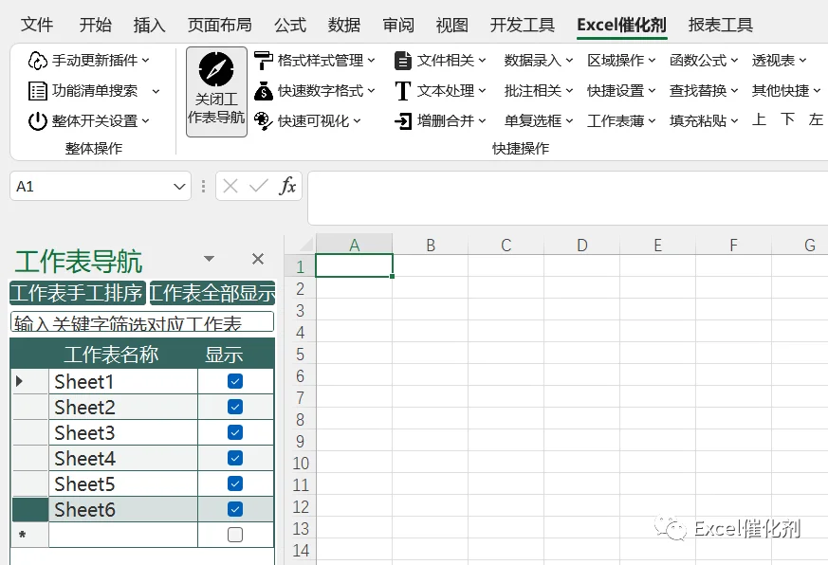The image size is (828, 565).
Task: Close the 工作表导航 pane
Action: 258,259
